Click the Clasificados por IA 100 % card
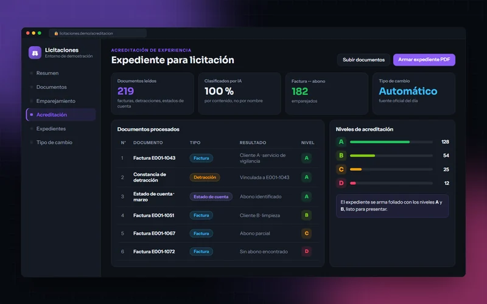 239,94
